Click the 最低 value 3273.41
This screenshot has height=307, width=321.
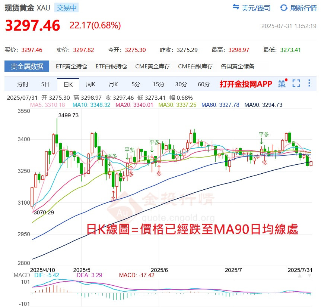[290, 50]
